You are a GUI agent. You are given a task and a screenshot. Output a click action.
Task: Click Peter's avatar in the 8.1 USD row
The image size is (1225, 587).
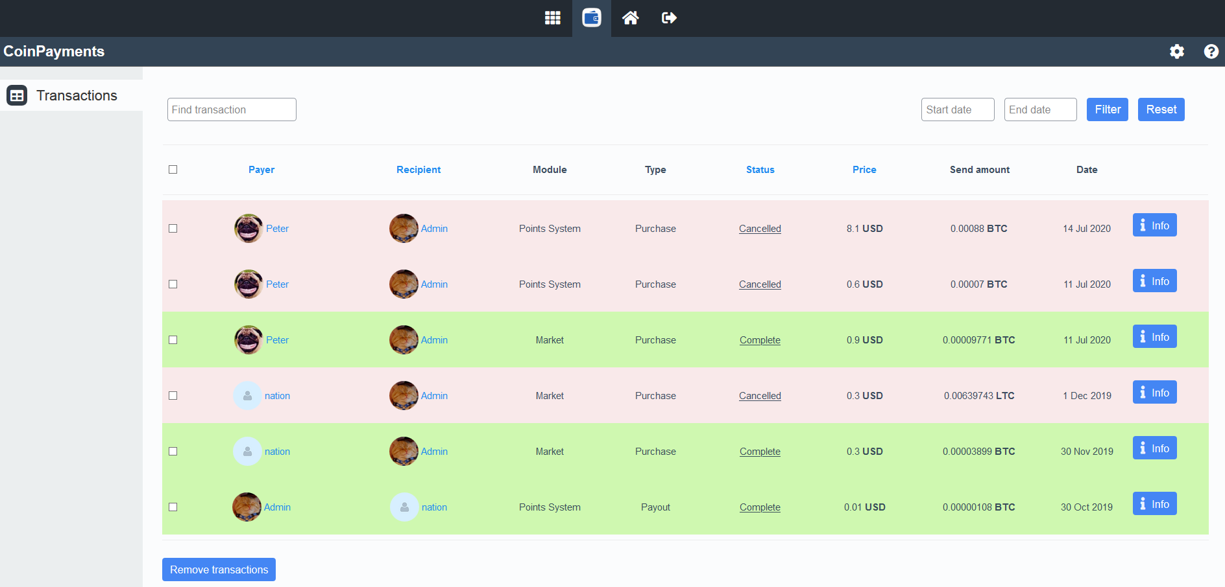[x=248, y=229]
